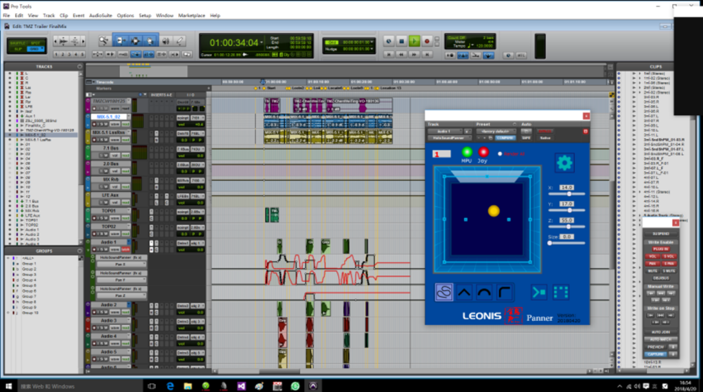703x392 pixels.
Task: Open the main counter format dropdown arrow
Action: pos(262,42)
